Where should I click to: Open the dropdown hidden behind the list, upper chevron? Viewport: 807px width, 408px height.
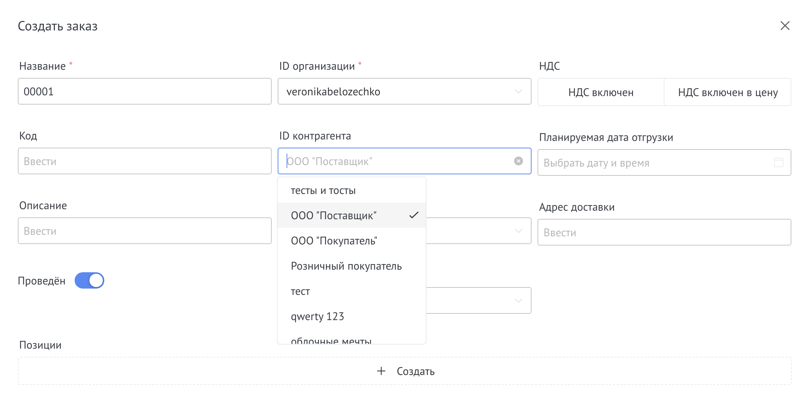519,231
